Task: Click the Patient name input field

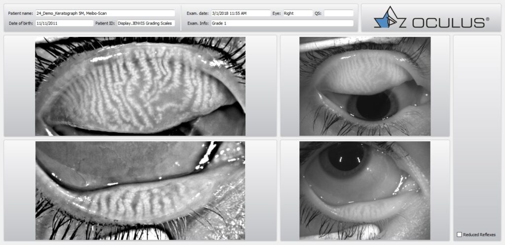Action: click(x=105, y=13)
